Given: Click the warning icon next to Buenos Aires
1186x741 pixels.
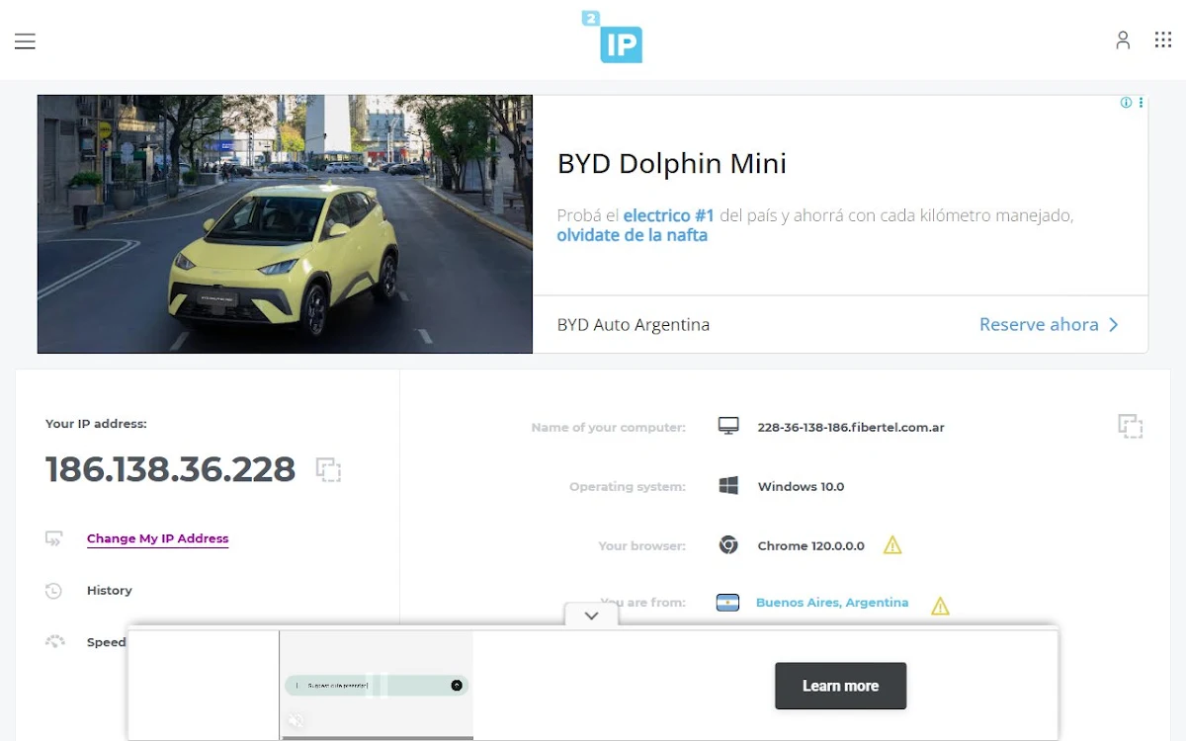Looking at the screenshot, I should pyautogui.click(x=940, y=606).
